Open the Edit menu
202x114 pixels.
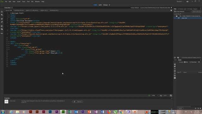pyautogui.click(x=10, y=2)
